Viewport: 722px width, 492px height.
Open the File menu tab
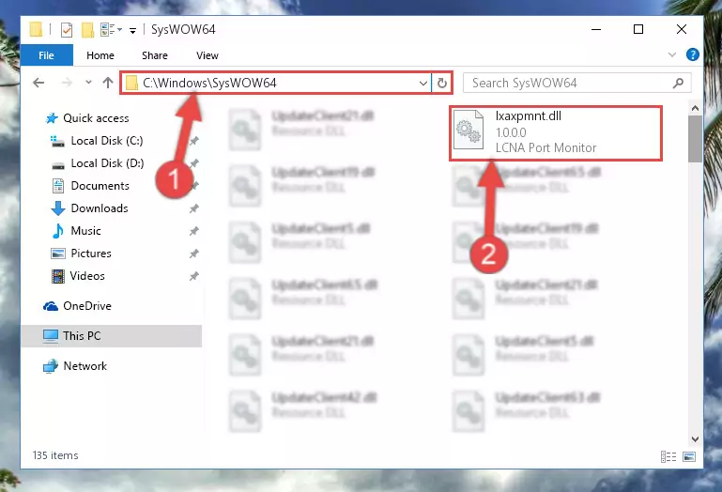pyautogui.click(x=47, y=55)
